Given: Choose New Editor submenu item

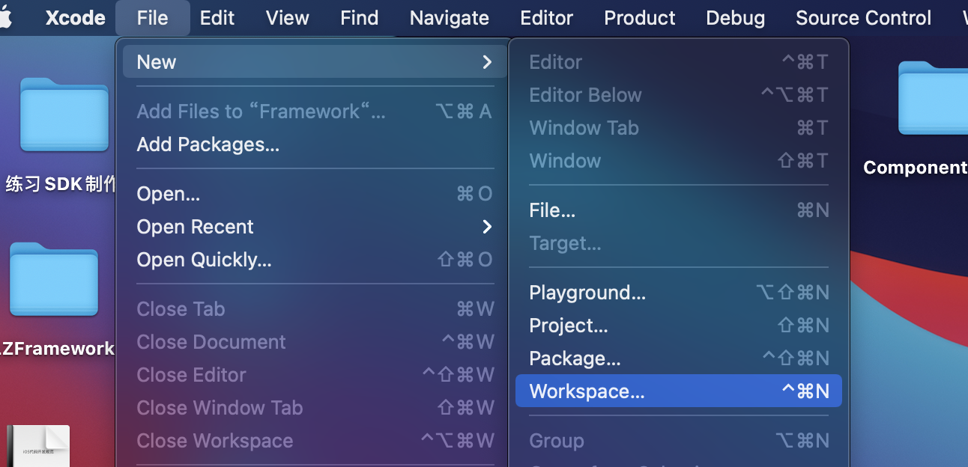Looking at the screenshot, I should pos(679,62).
